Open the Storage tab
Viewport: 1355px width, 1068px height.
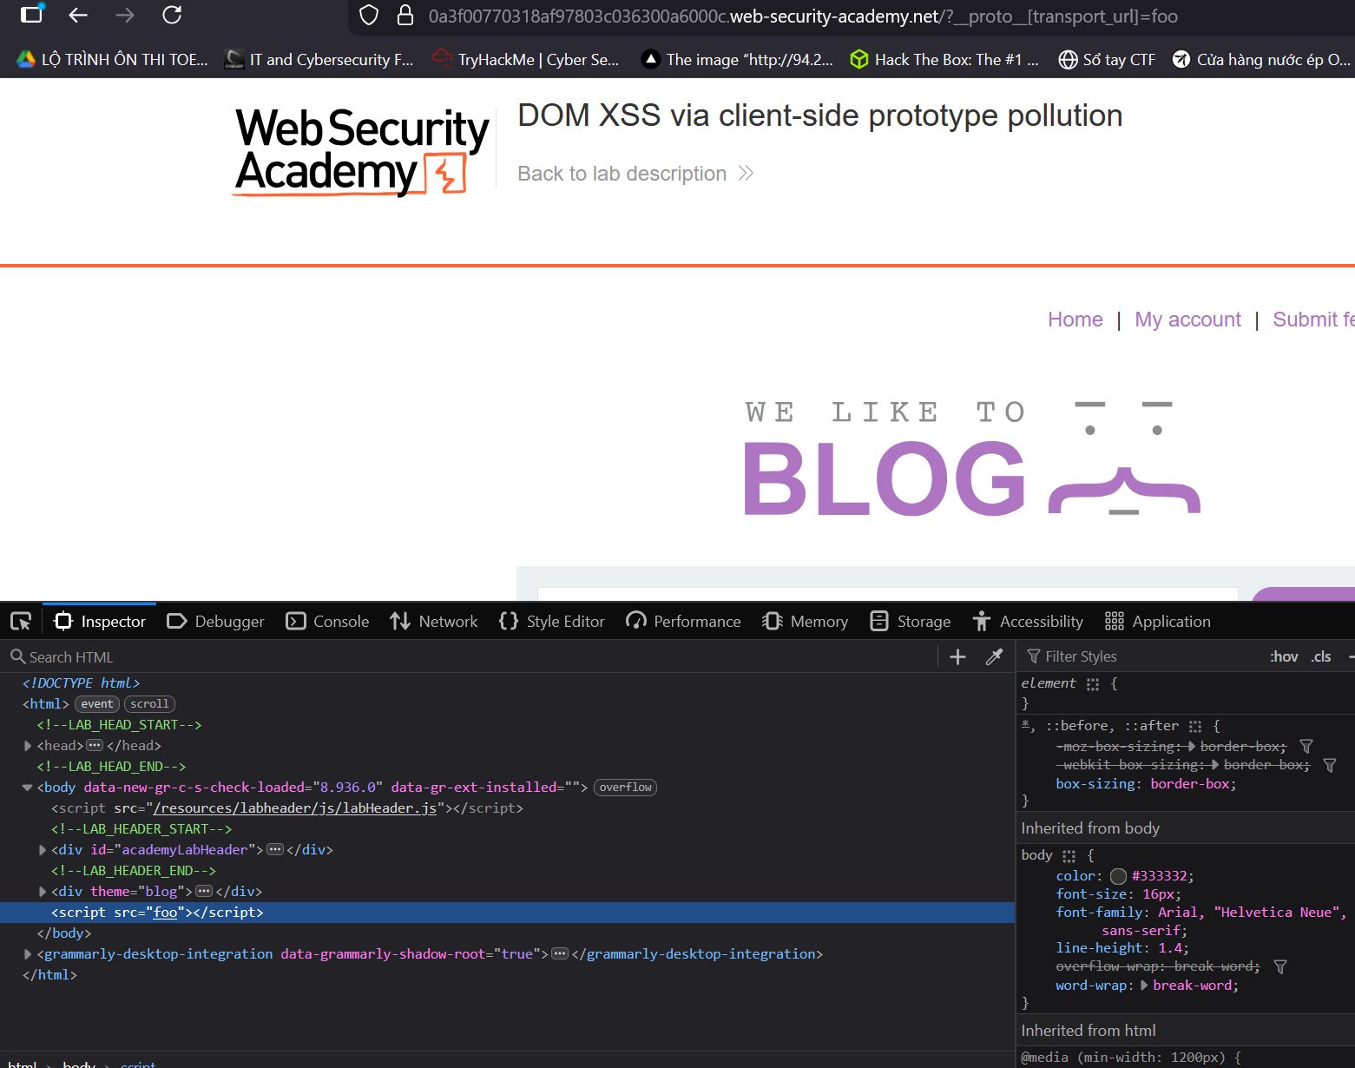point(910,622)
